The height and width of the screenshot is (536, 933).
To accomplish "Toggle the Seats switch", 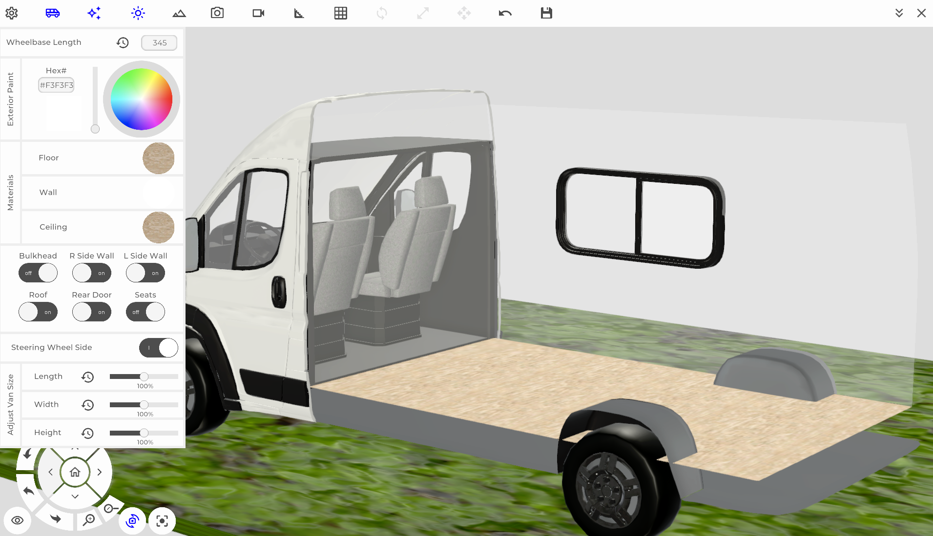I will pyautogui.click(x=145, y=312).
